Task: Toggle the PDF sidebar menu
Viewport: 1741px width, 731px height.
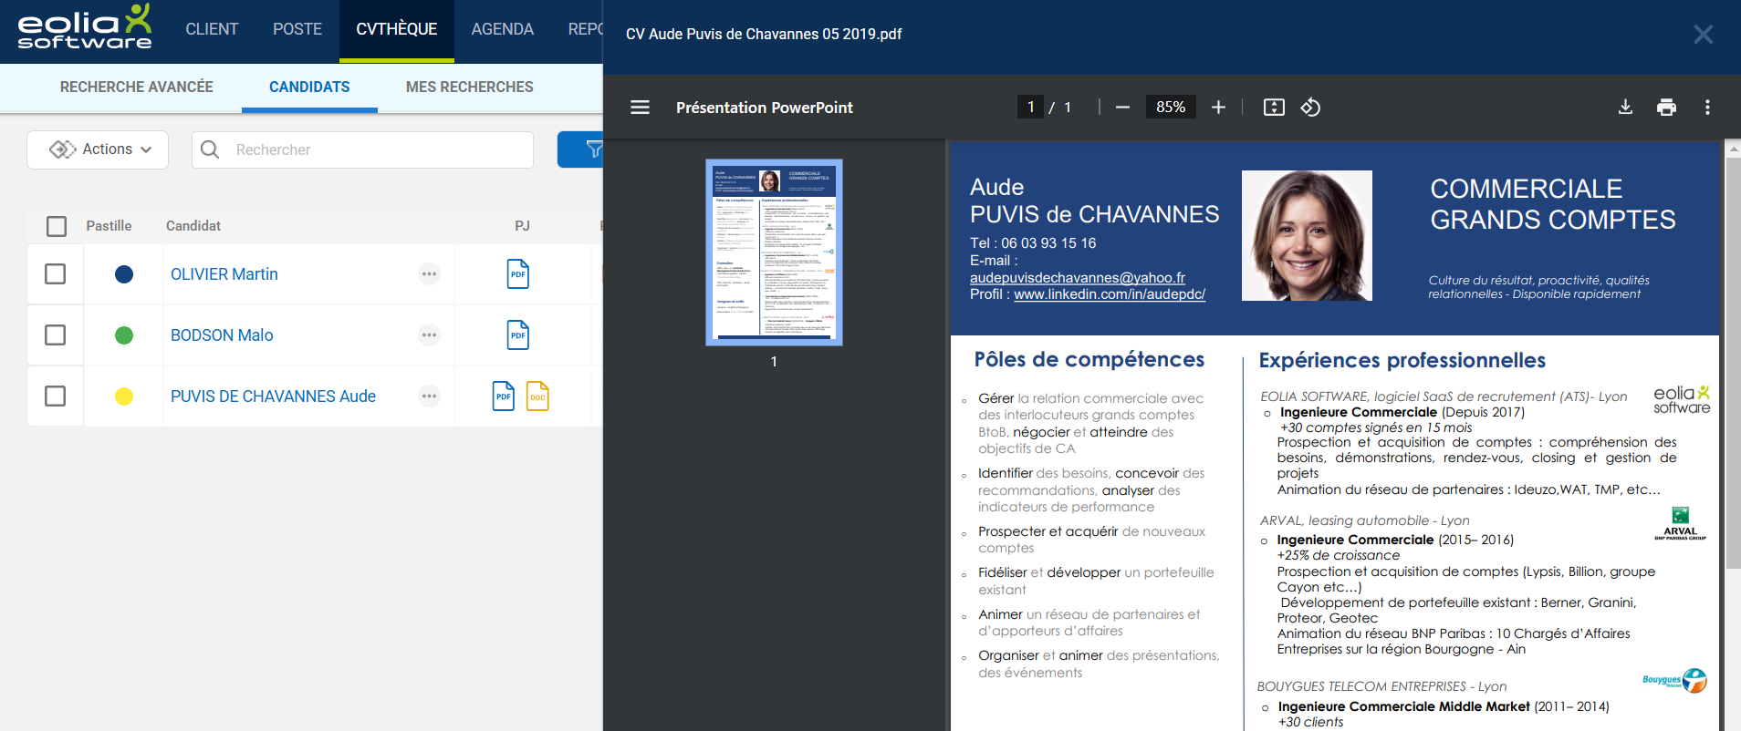Action: click(640, 108)
